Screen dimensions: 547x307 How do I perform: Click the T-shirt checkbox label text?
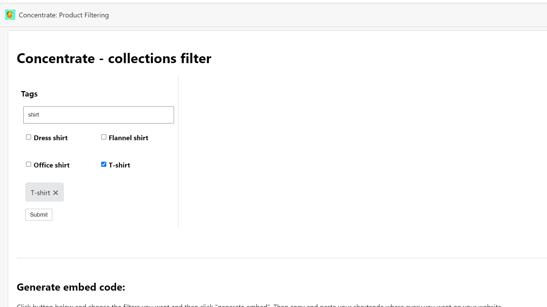pyautogui.click(x=119, y=165)
